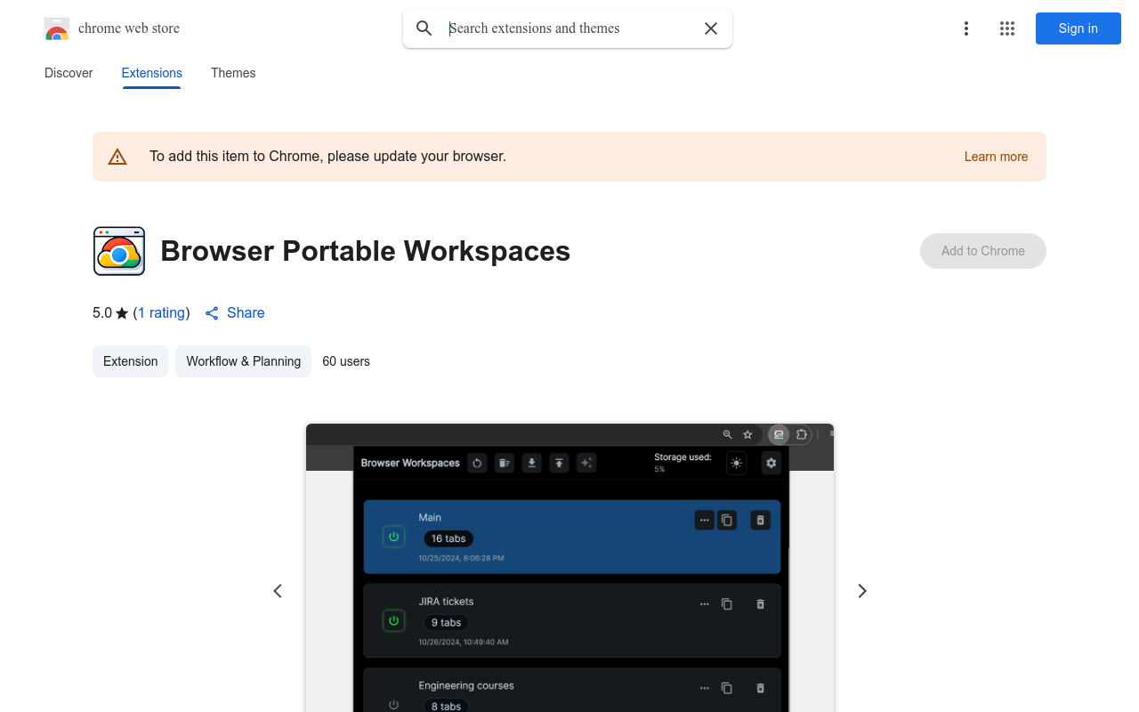Click the import/download workspaces icon
The image size is (1139, 712).
click(x=531, y=463)
